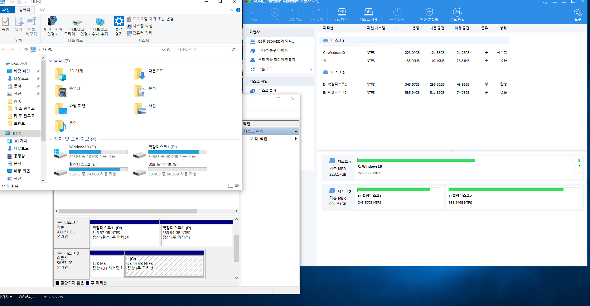Click 적용 checkmark in AOMEI toolbar
The height and width of the screenshot is (306, 590).
click(x=254, y=15)
